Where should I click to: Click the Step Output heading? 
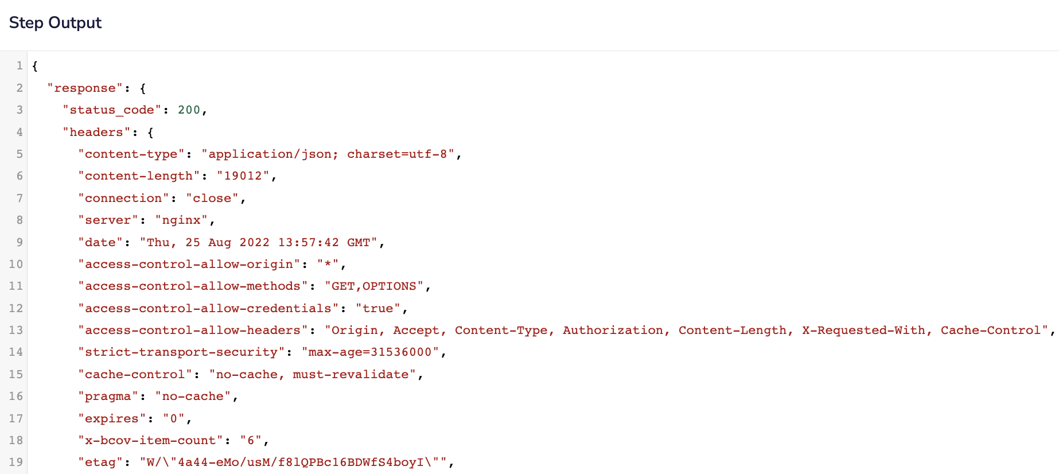[55, 23]
